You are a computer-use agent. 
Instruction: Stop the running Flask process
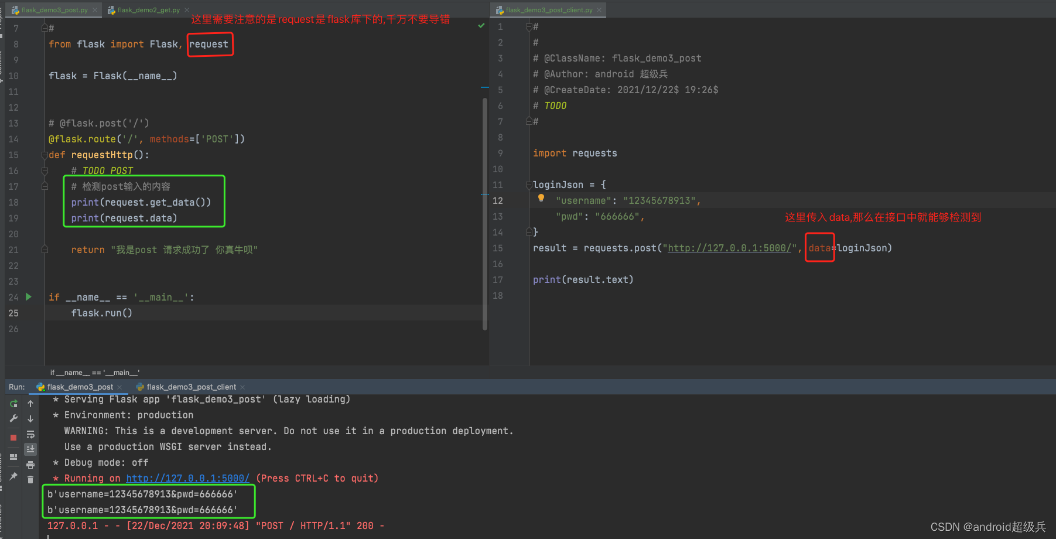(13, 437)
